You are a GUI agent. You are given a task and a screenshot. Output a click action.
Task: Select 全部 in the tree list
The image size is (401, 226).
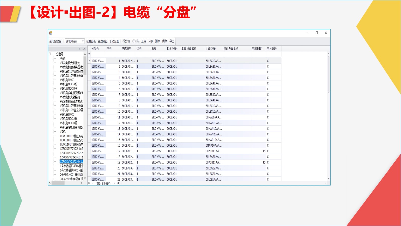click(62, 59)
